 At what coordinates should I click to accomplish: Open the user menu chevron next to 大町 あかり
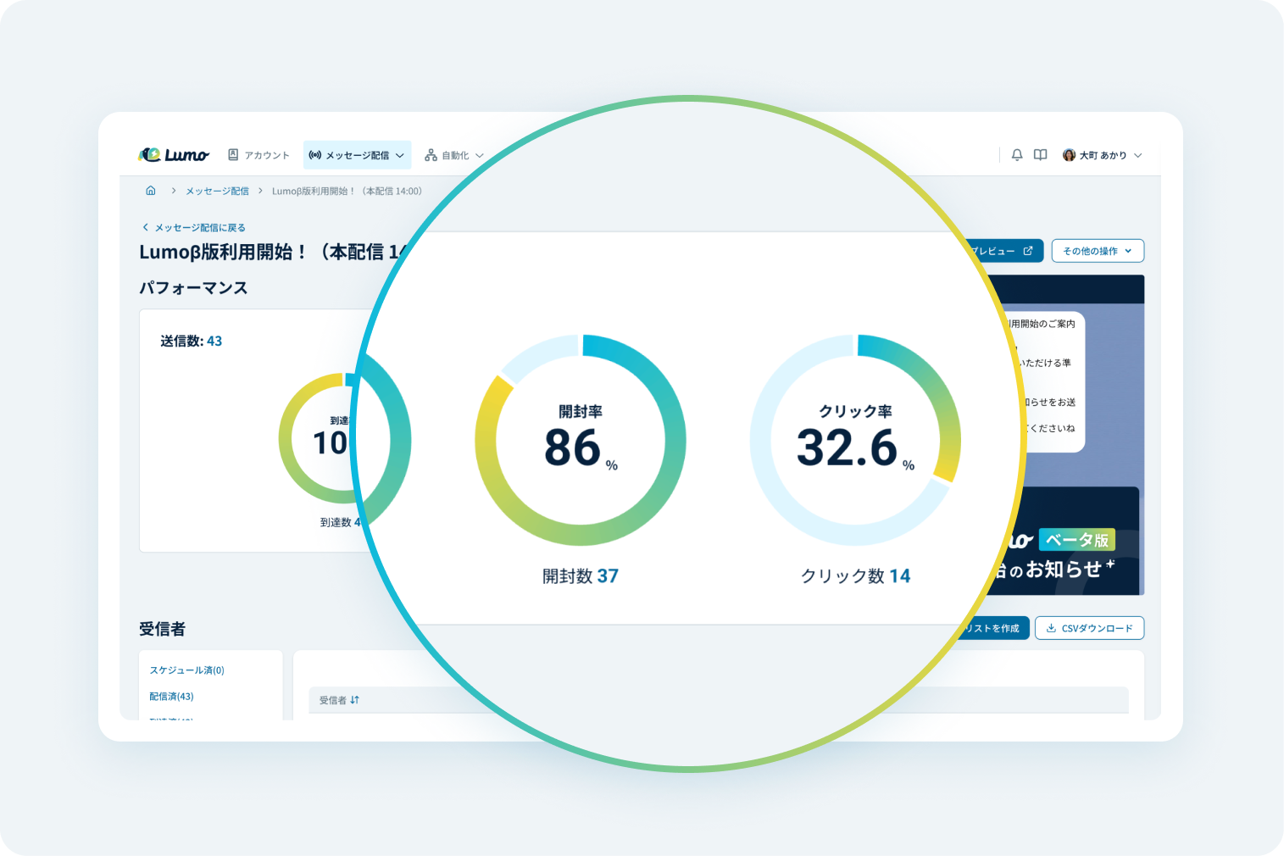click(x=1138, y=154)
